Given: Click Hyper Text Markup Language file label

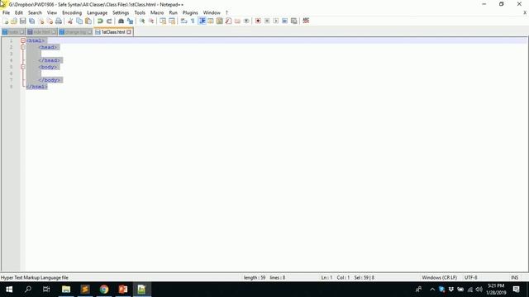Looking at the screenshot, I should click(35, 277).
